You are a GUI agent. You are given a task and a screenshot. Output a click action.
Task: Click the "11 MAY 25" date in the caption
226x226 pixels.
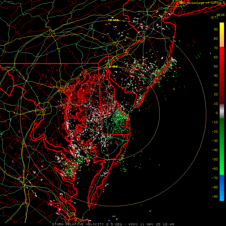[150, 224]
